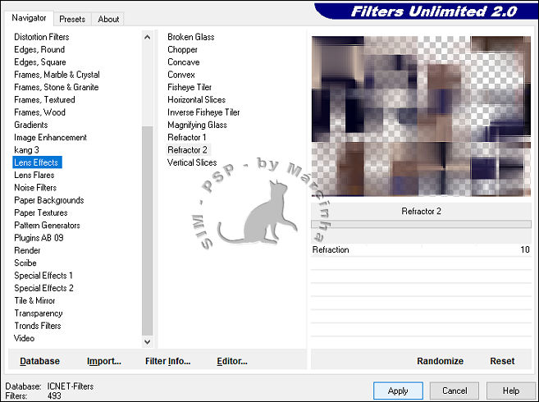
Task: Select Image Enhancement category
Action: click(50, 137)
